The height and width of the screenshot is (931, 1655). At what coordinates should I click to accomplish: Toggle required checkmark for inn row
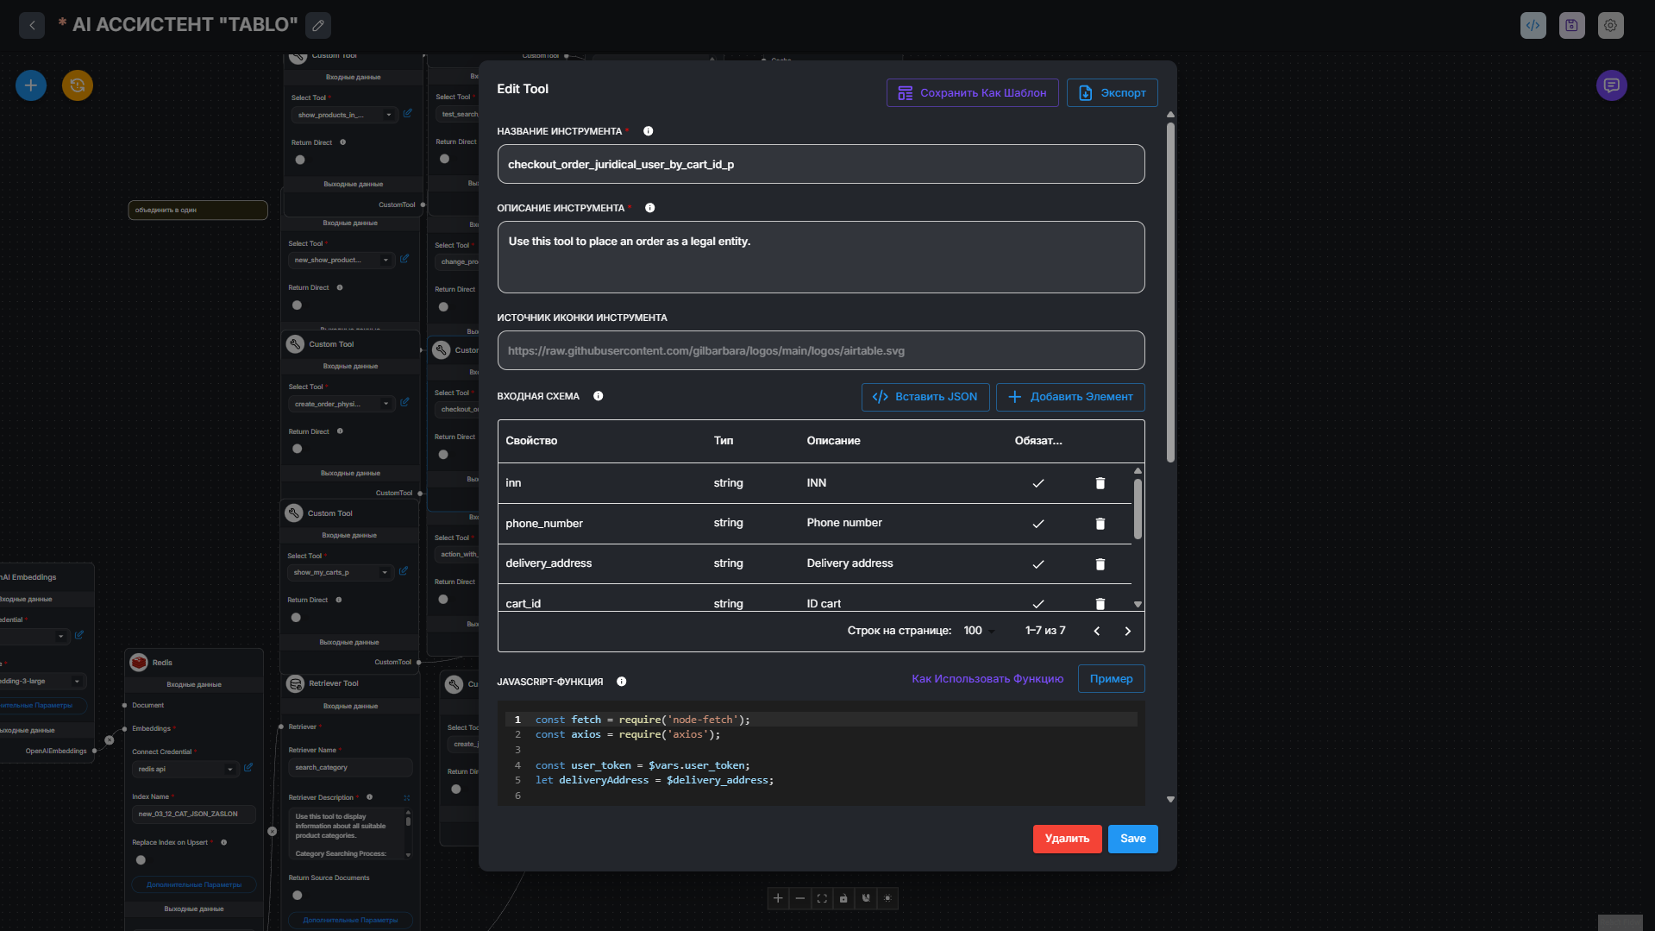tap(1038, 483)
